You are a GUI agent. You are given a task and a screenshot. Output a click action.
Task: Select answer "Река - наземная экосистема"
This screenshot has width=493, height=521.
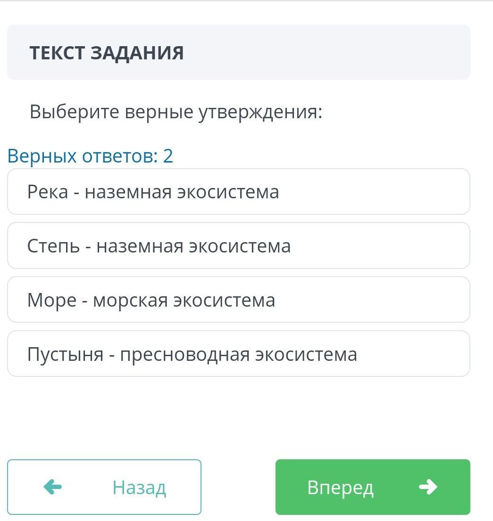point(238,192)
